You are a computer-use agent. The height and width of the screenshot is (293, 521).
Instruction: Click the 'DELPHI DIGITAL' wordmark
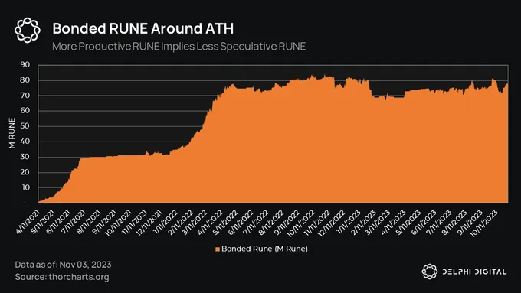[474, 272]
